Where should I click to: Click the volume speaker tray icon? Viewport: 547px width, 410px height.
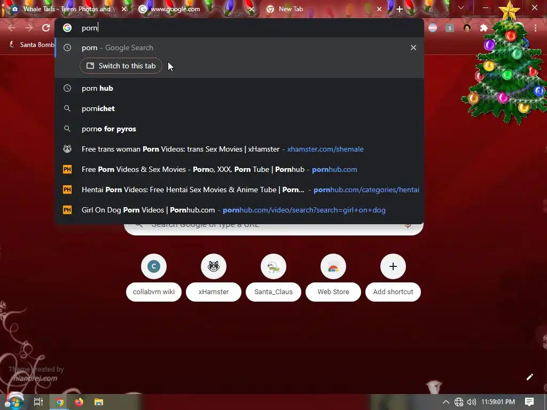[471, 402]
